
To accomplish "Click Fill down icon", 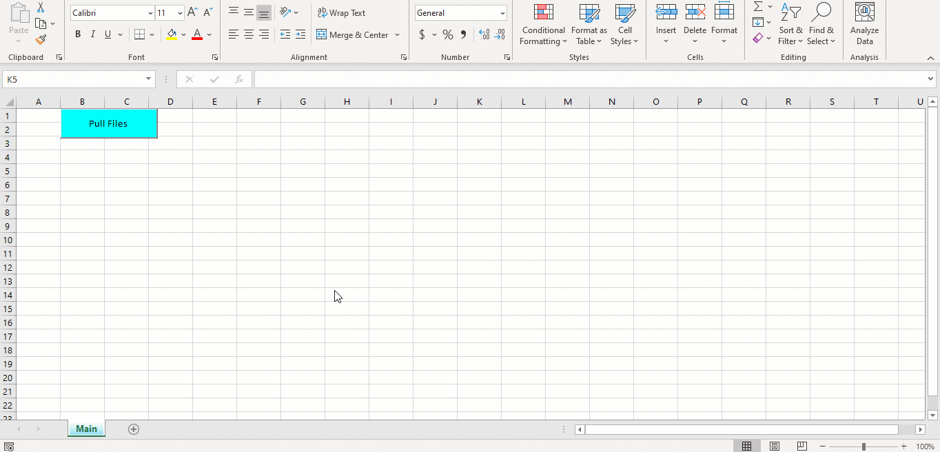I will pos(758,22).
